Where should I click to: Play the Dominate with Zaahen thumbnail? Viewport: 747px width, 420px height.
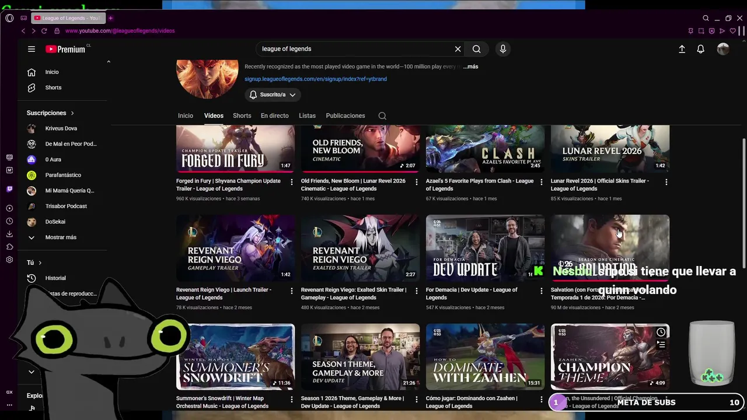coord(486,357)
